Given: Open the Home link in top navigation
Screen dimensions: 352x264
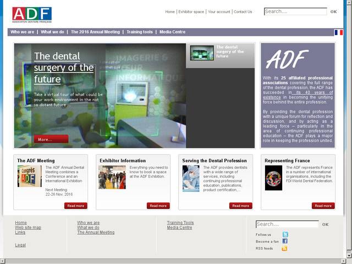Looking at the screenshot, I should [170, 12].
